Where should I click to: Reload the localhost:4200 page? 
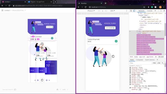[86, 7]
